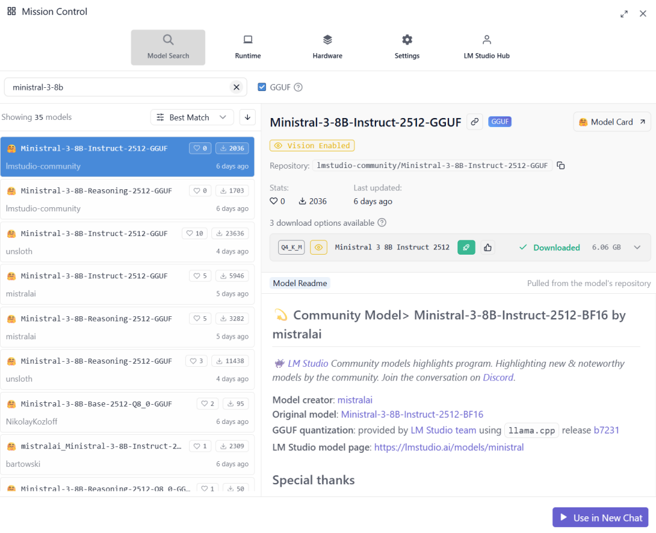Open the Best Match sort dropdown

click(x=192, y=117)
